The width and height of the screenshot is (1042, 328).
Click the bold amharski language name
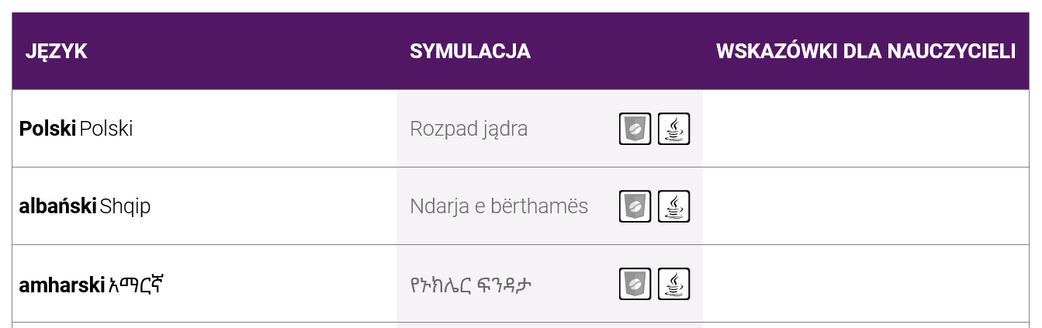pyautogui.click(x=61, y=285)
